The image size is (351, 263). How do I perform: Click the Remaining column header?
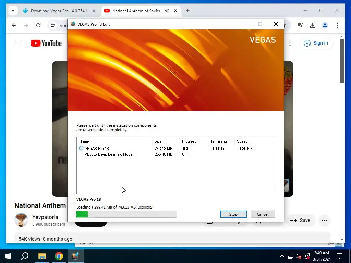pyautogui.click(x=221, y=141)
